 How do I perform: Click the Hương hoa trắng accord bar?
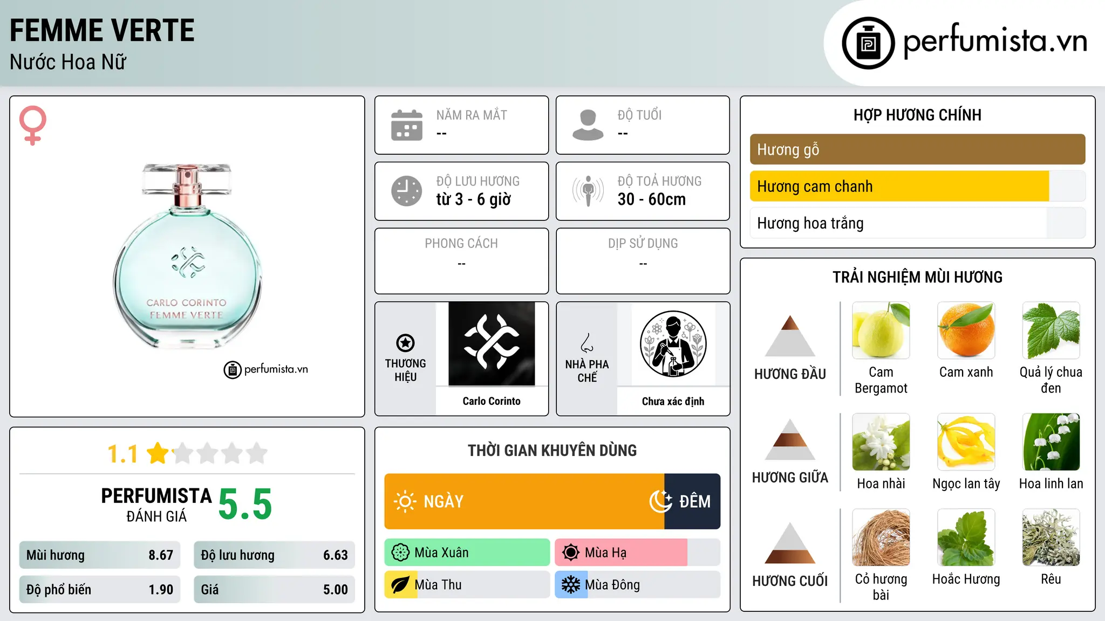917,223
